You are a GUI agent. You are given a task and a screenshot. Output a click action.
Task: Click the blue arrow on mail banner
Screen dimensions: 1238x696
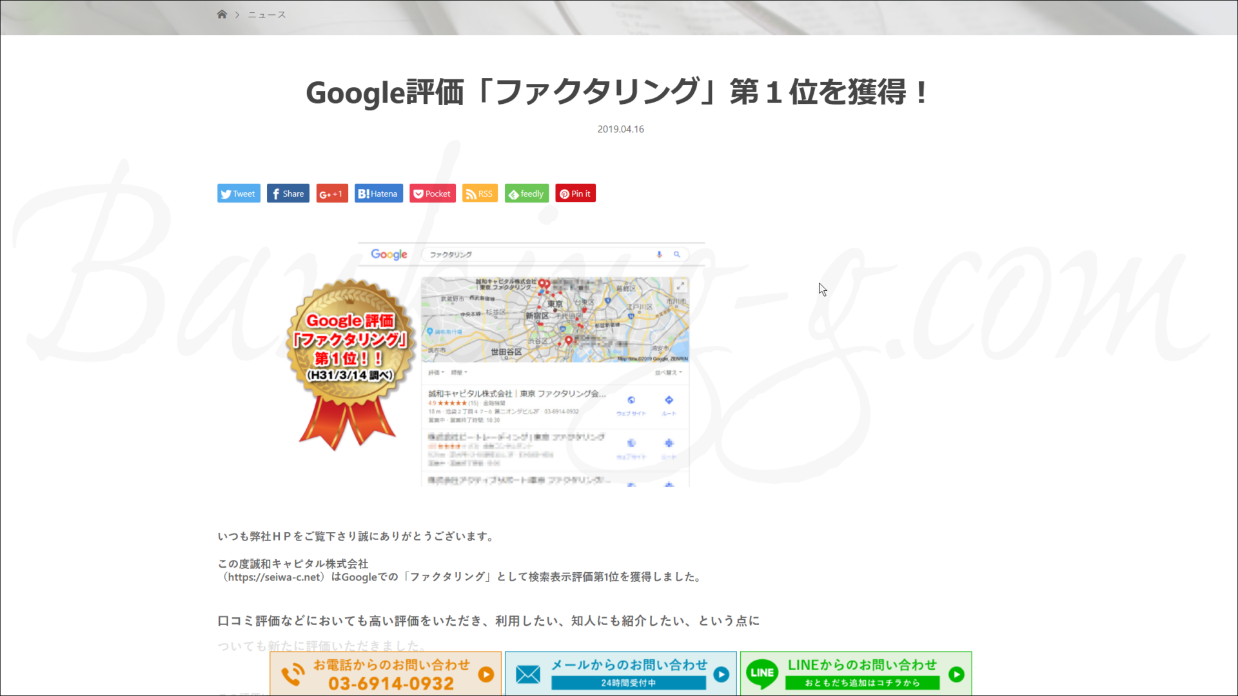(722, 674)
